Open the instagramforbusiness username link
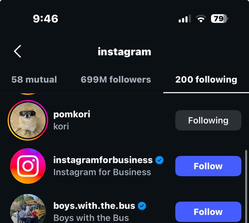 coord(103,160)
